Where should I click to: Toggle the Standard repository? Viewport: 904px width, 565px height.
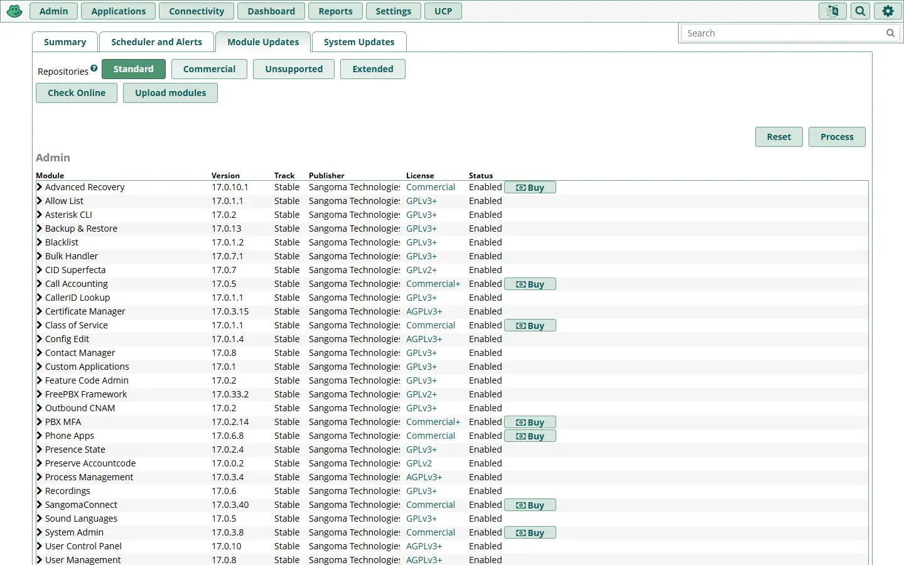(x=133, y=69)
